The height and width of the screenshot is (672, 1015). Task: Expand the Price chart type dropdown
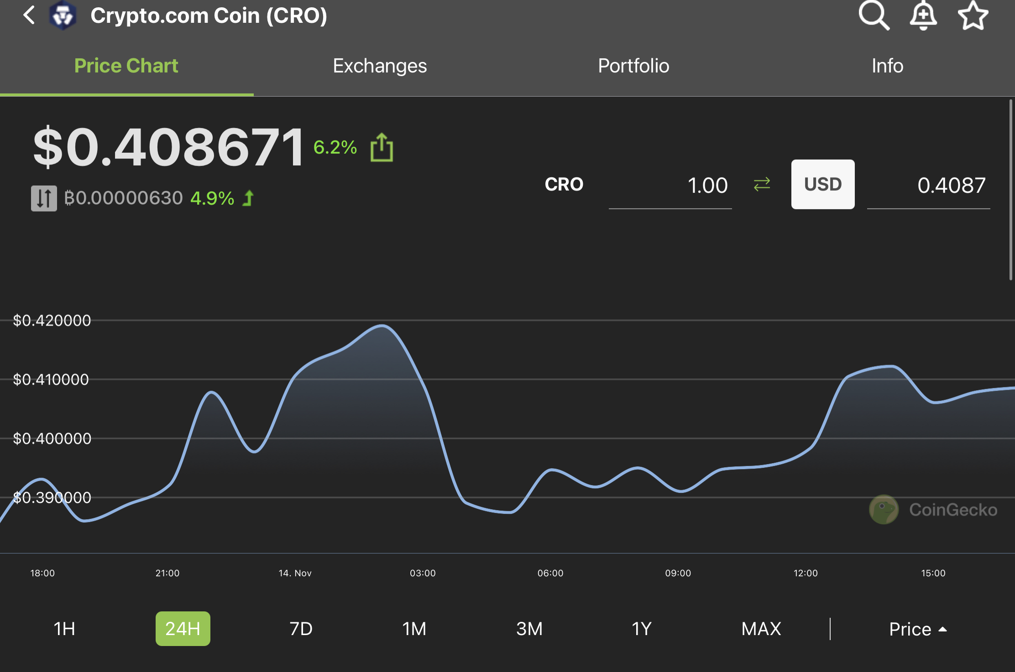coord(918,629)
